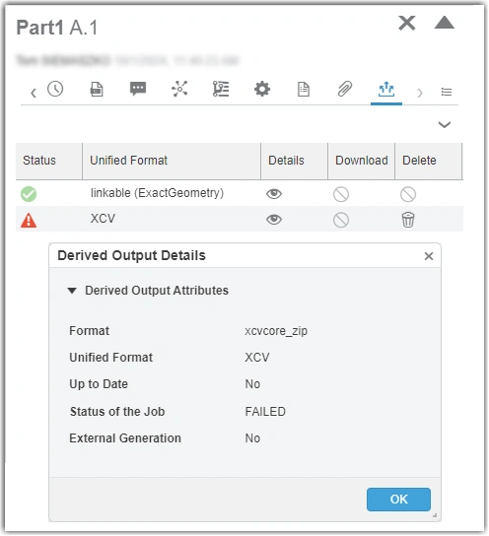Show next tabs with right arrow
The width and height of the screenshot is (489, 536).
[x=420, y=93]
